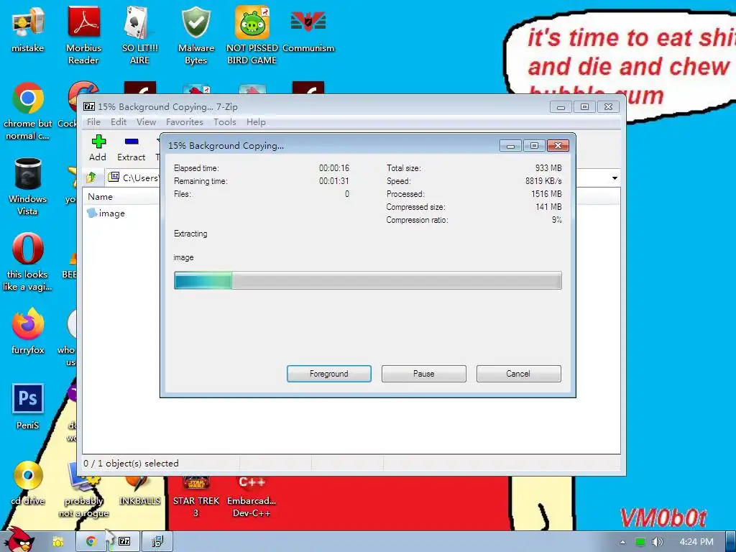Close the Background Copying progress dialog

click(558, 145)
